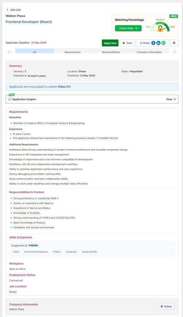Click the print job icon
The image size is (183, 317).
pos(174,43)
